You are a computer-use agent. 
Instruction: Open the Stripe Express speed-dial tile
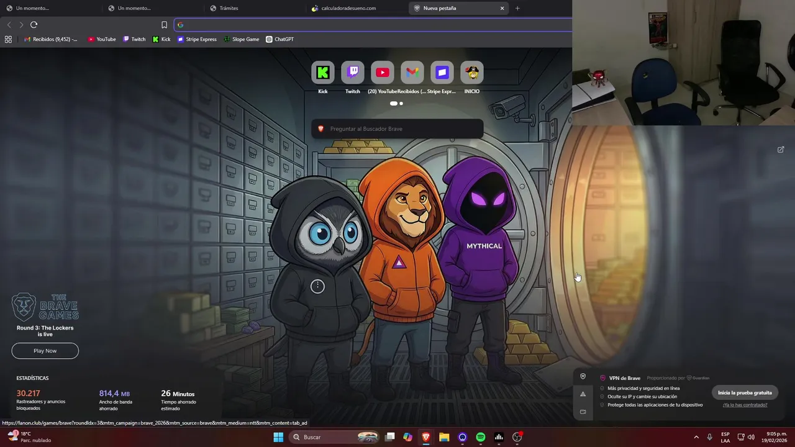442,73
